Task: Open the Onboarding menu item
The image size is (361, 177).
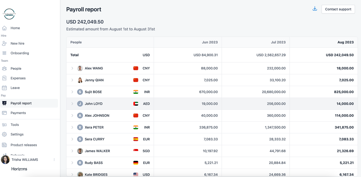Action: [20, 53]
